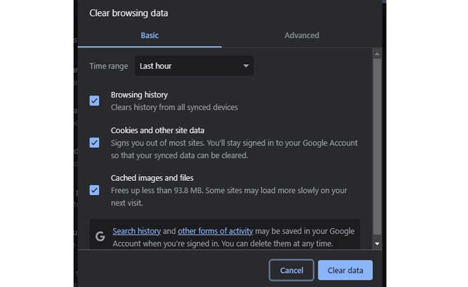This screenshot has width=468, height=287.
Task: Click the Cookies and other site data label
Action: click(157, 130)
